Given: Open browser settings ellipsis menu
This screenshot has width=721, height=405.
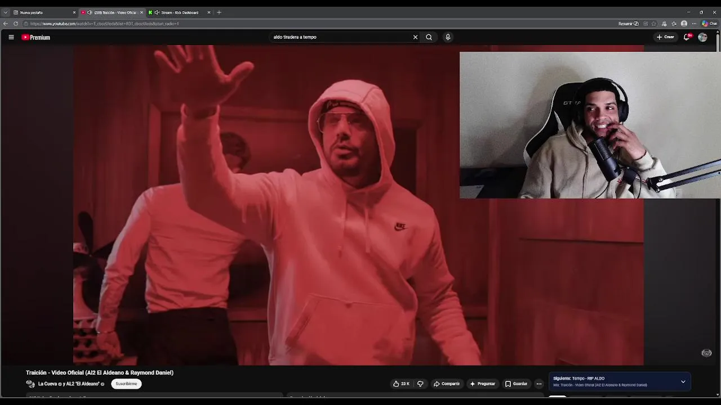Looking at the screenshot, I should tap(694, 24).
